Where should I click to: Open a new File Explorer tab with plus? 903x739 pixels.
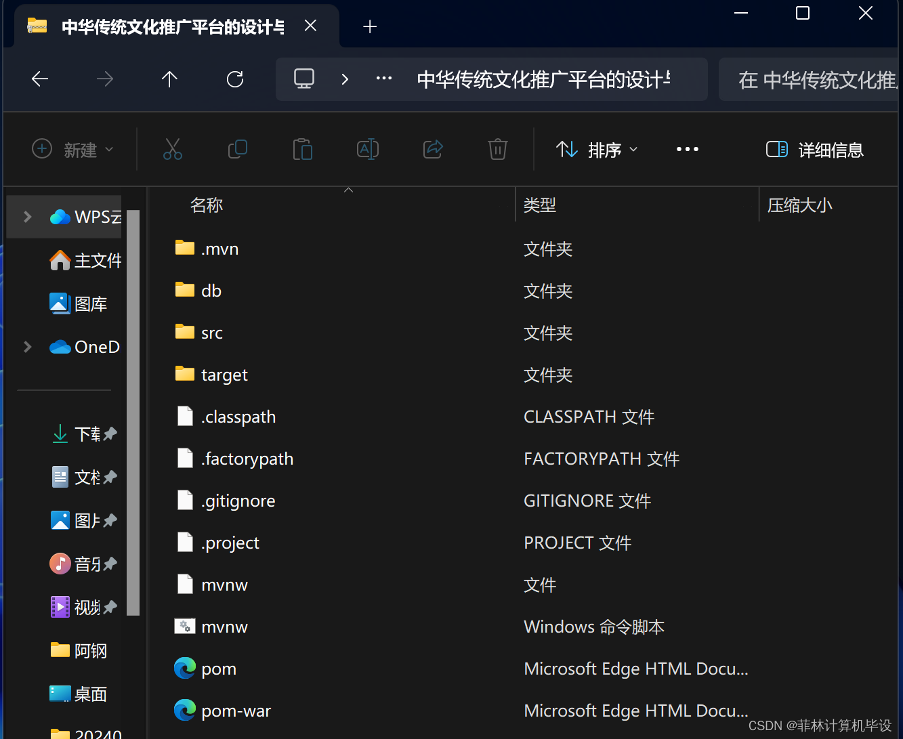[370, 26]
